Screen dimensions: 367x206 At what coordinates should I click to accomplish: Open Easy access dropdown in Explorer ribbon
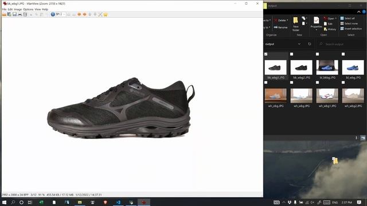(x=304, y=23)
